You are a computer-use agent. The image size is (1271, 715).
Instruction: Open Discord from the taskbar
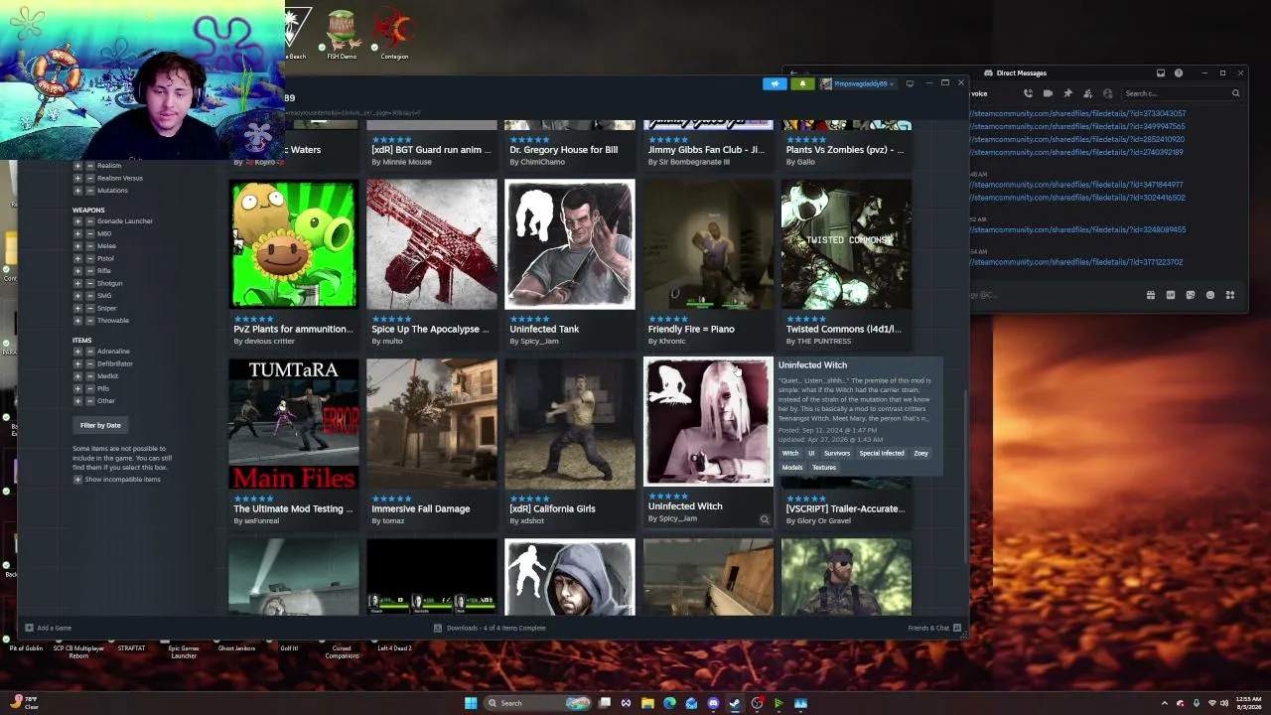coord(713,703)
